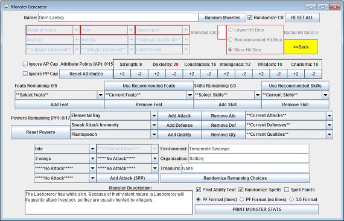Viewport: 344px width, 221px height.
Task: Enable the Ignore AP Cap checkbox
Action: (25, 64)
